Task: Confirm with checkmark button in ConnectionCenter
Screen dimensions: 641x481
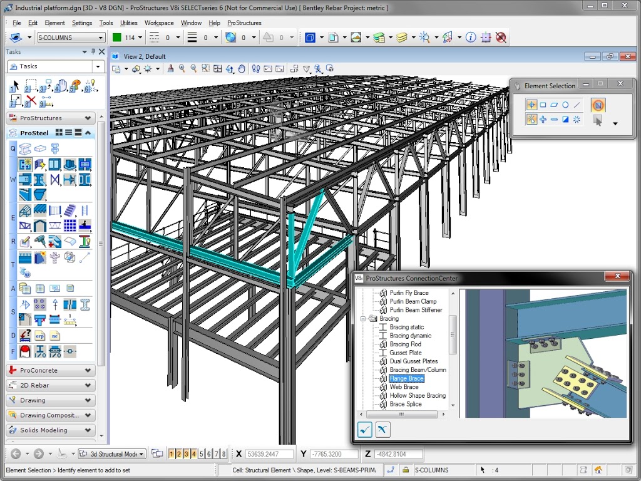Action: coord(365,430)
